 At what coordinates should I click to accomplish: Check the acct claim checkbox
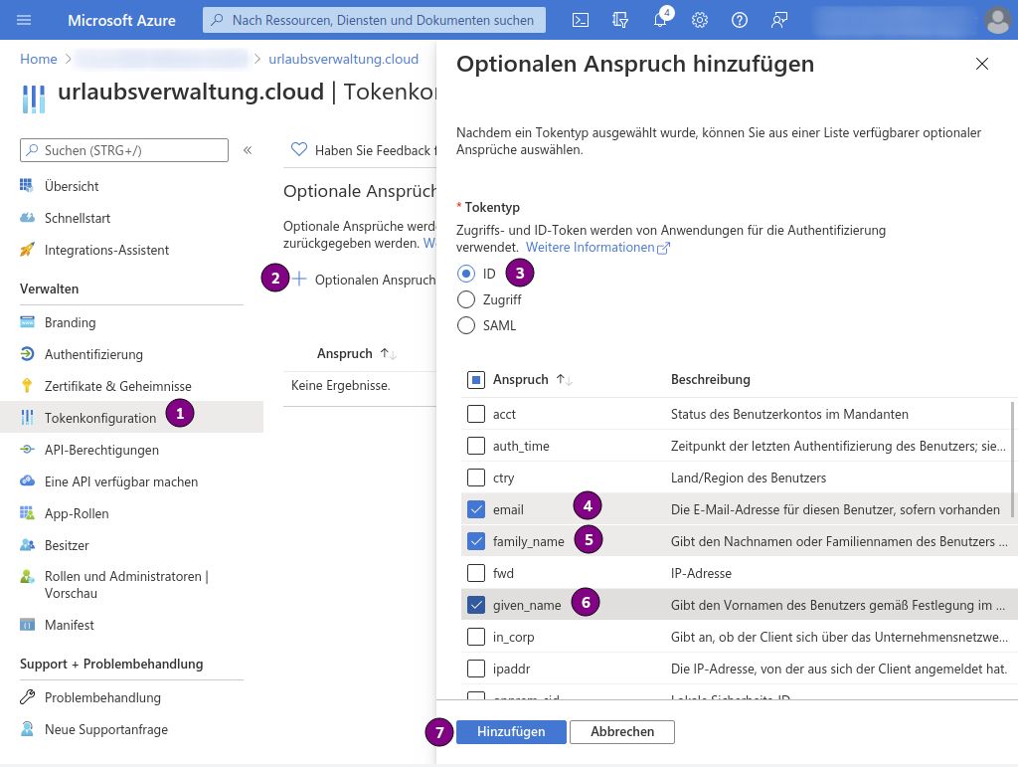coord(476,414)
